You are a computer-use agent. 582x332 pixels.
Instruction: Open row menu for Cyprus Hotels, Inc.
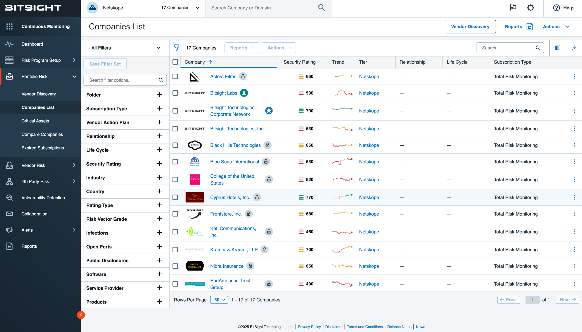click(574, 197)
